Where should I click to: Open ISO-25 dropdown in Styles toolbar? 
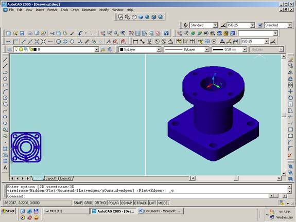pos(252,25)
